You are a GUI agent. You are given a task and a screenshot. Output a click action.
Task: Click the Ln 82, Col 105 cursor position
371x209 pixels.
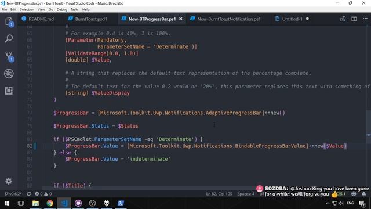[219, 194]
